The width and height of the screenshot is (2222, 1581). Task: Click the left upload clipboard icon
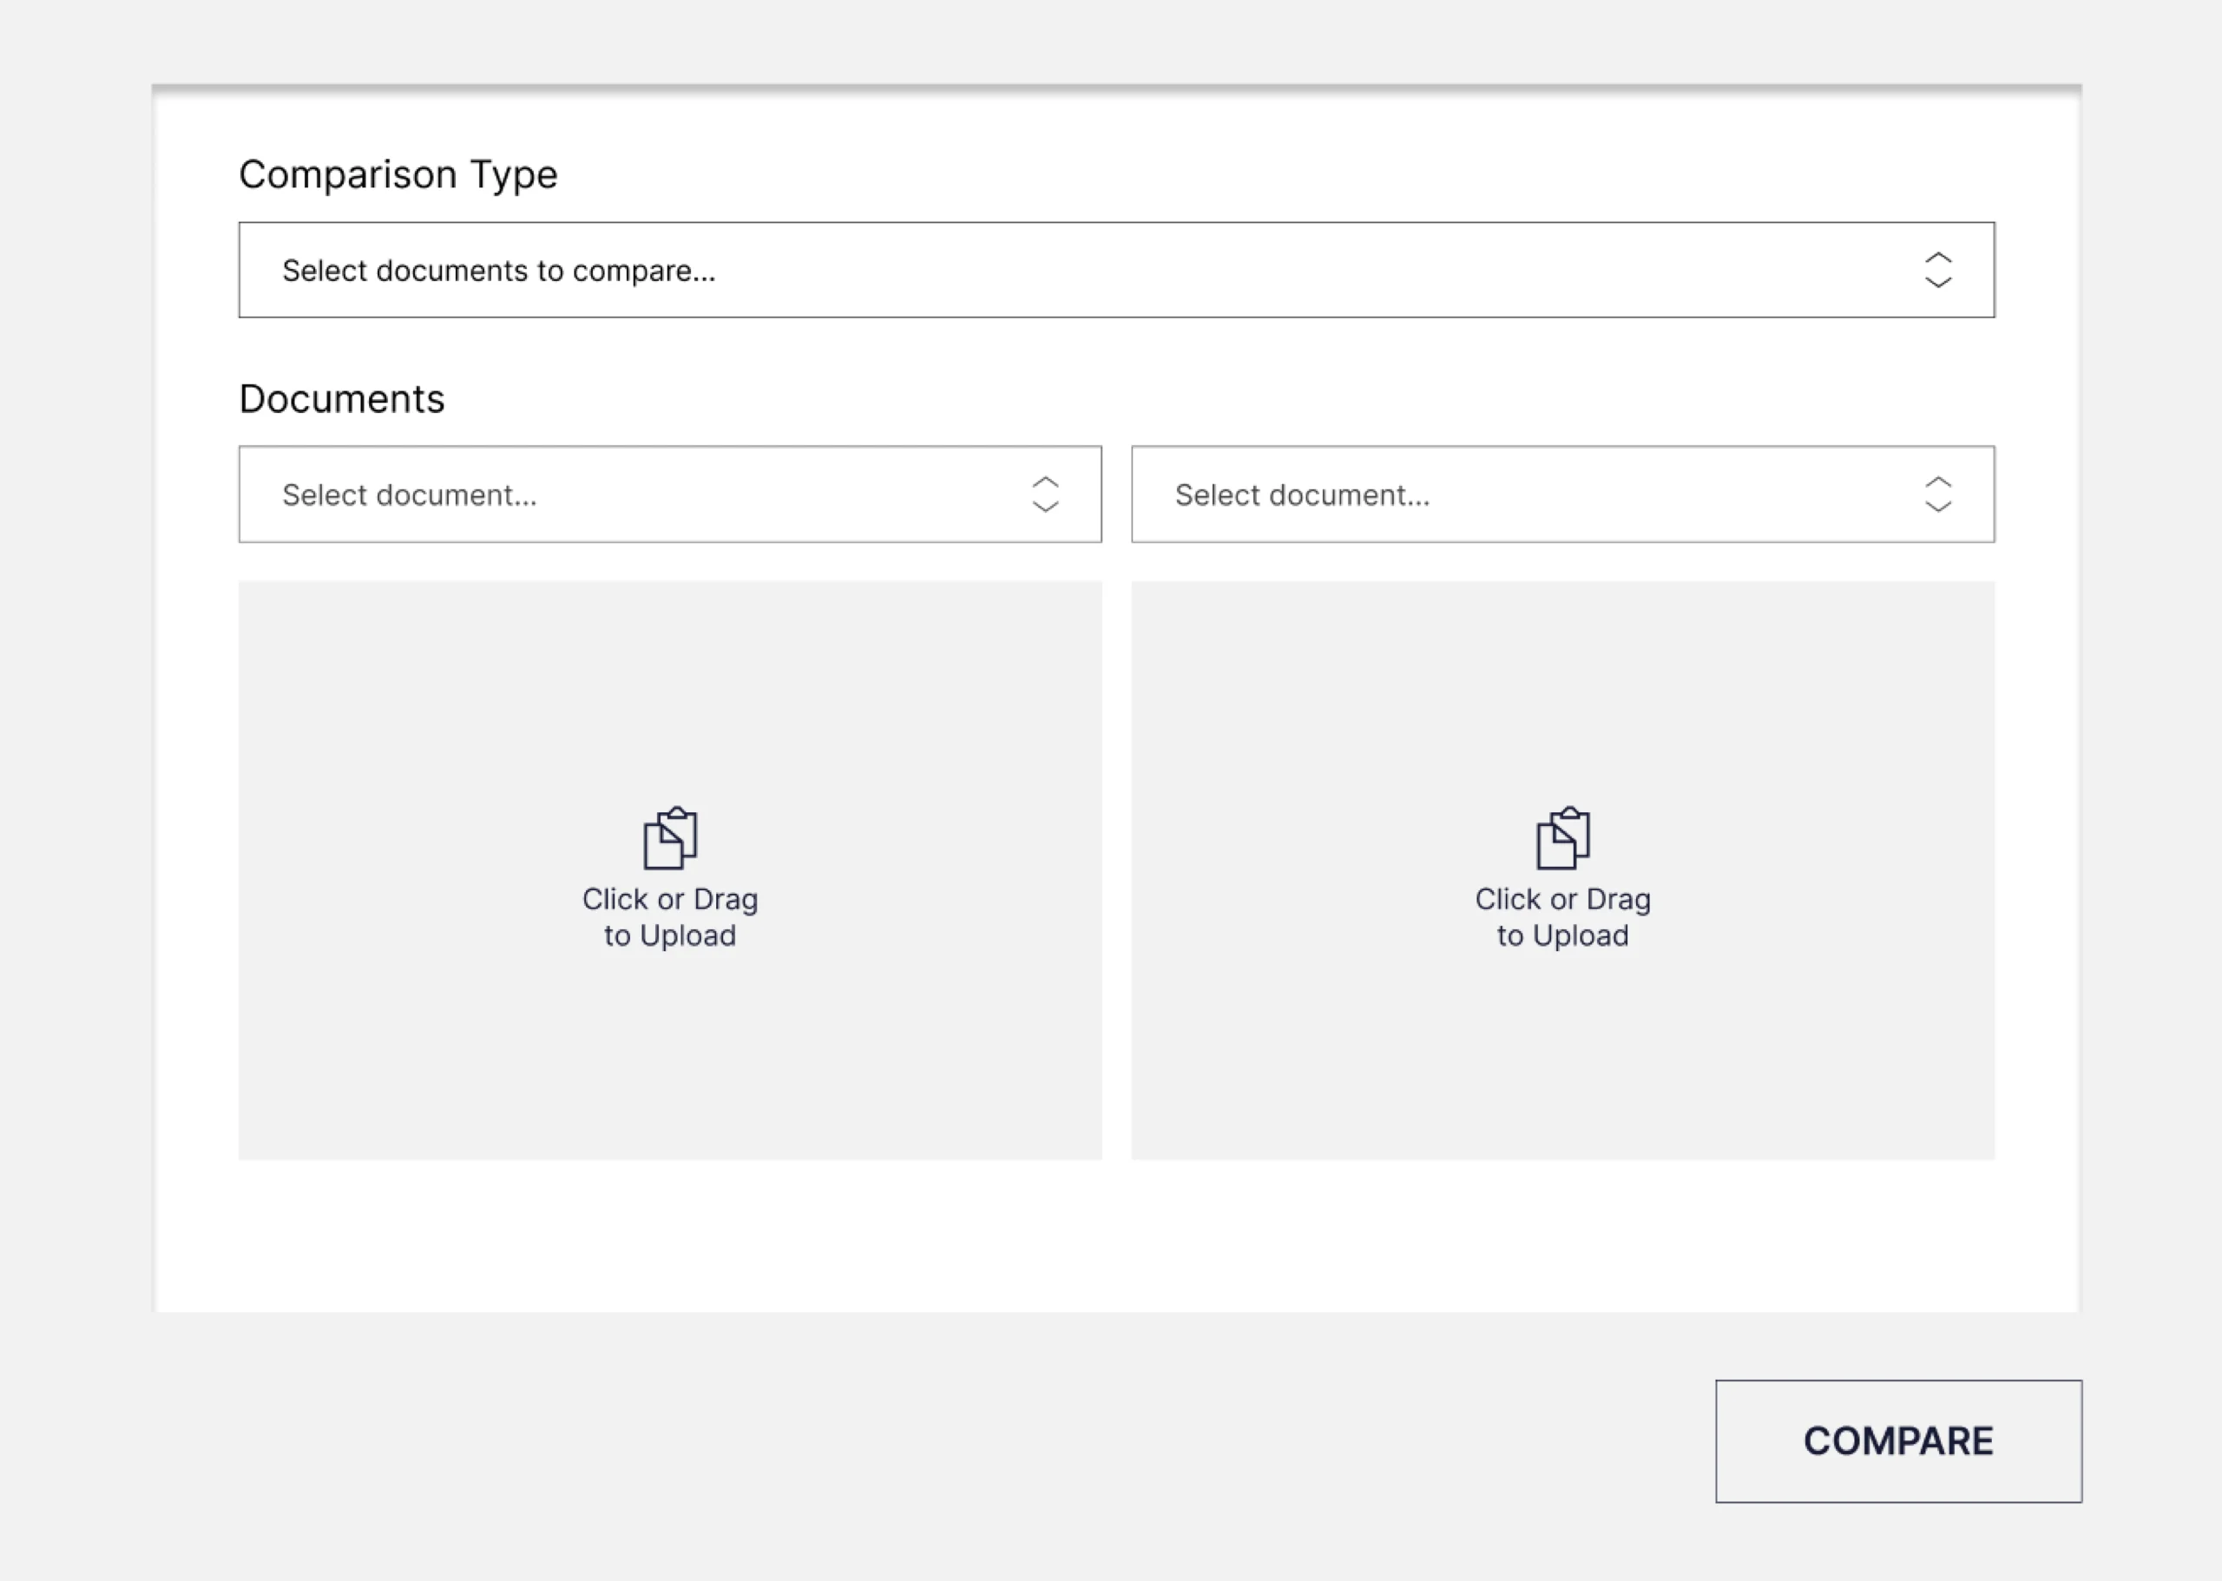(x=670, y=838)
